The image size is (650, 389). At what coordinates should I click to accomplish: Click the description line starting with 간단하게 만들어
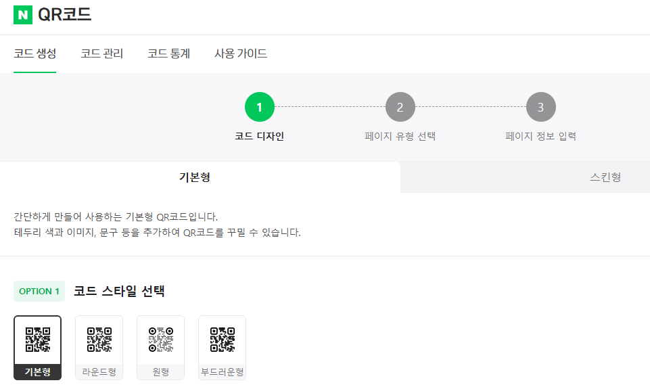116,217
